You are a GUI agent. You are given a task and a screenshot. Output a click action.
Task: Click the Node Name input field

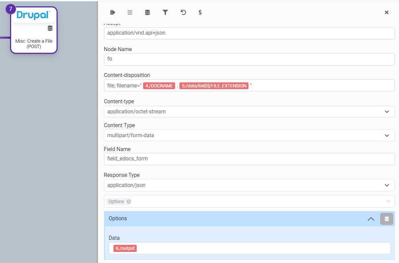click(x=249, y=60)
